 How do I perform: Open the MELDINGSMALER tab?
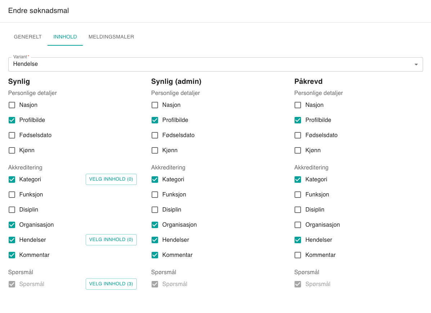[111, 37]
